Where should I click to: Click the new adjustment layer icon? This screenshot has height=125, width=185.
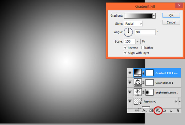(x=158, y=110)
